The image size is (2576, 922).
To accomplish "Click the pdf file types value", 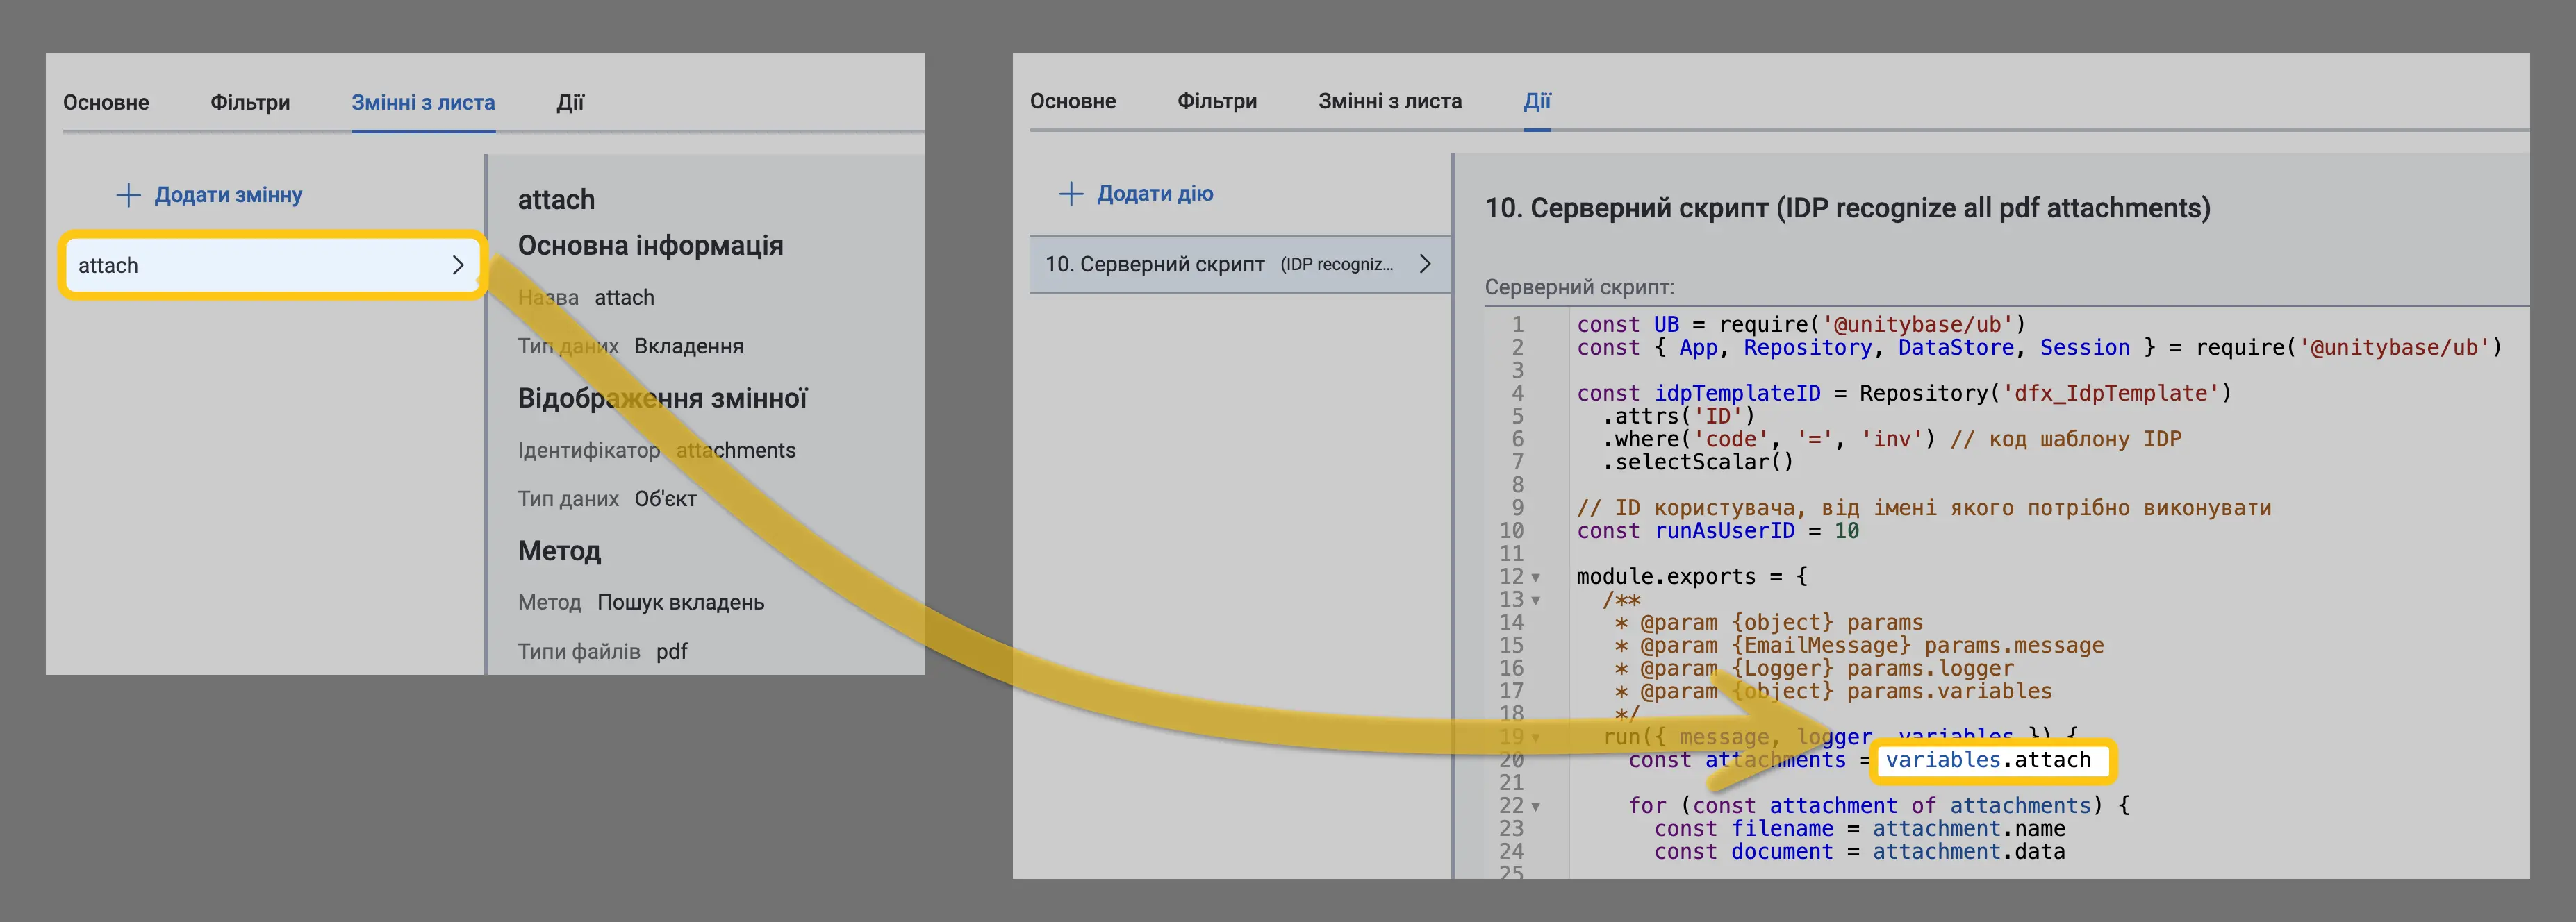I will pos(672,653).
